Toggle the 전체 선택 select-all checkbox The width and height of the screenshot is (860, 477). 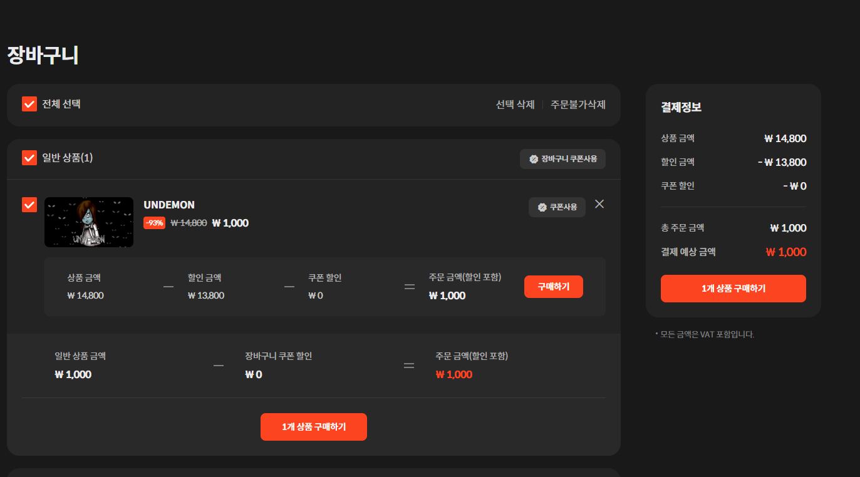(x=29, y=104)
